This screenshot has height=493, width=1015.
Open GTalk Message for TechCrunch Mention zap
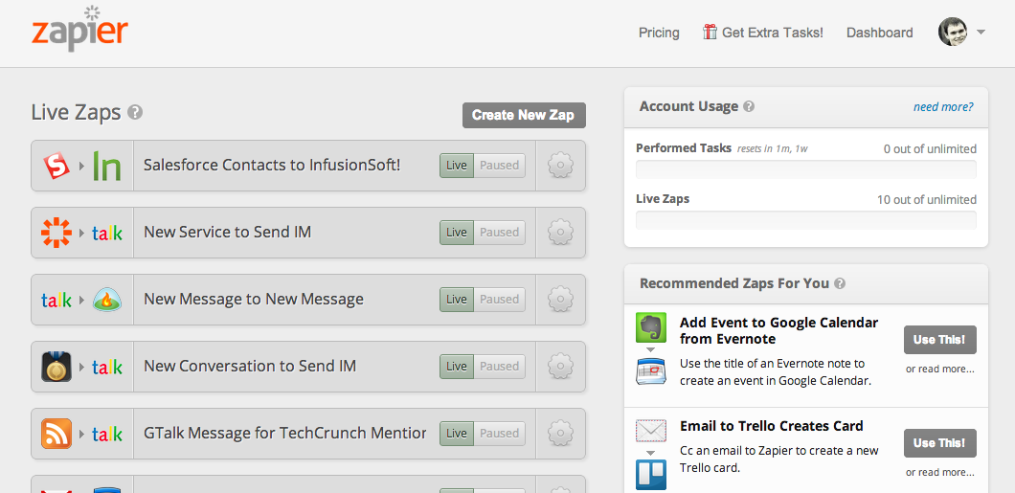(284, 433)
